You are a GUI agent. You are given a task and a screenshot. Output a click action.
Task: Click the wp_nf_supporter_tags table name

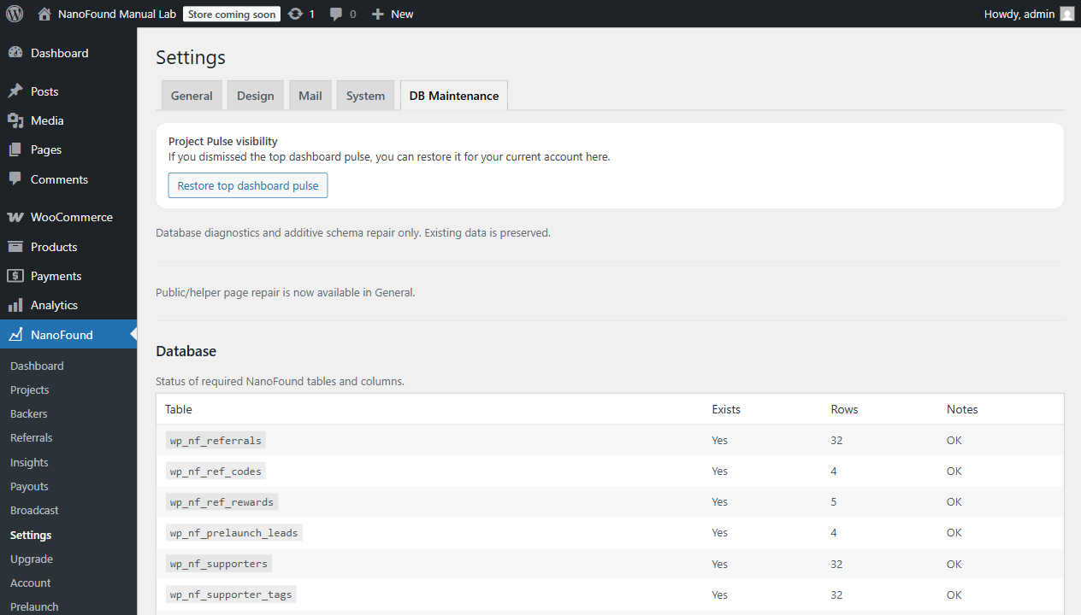[231, 594]
